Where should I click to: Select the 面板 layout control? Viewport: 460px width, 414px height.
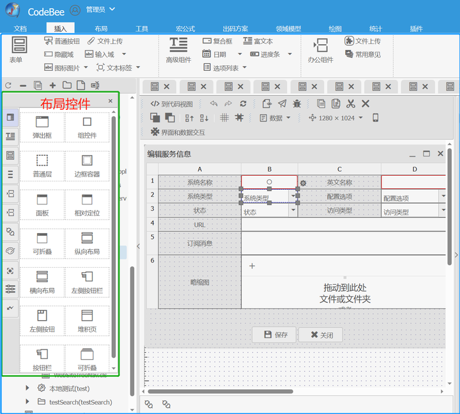pos(42,205)
